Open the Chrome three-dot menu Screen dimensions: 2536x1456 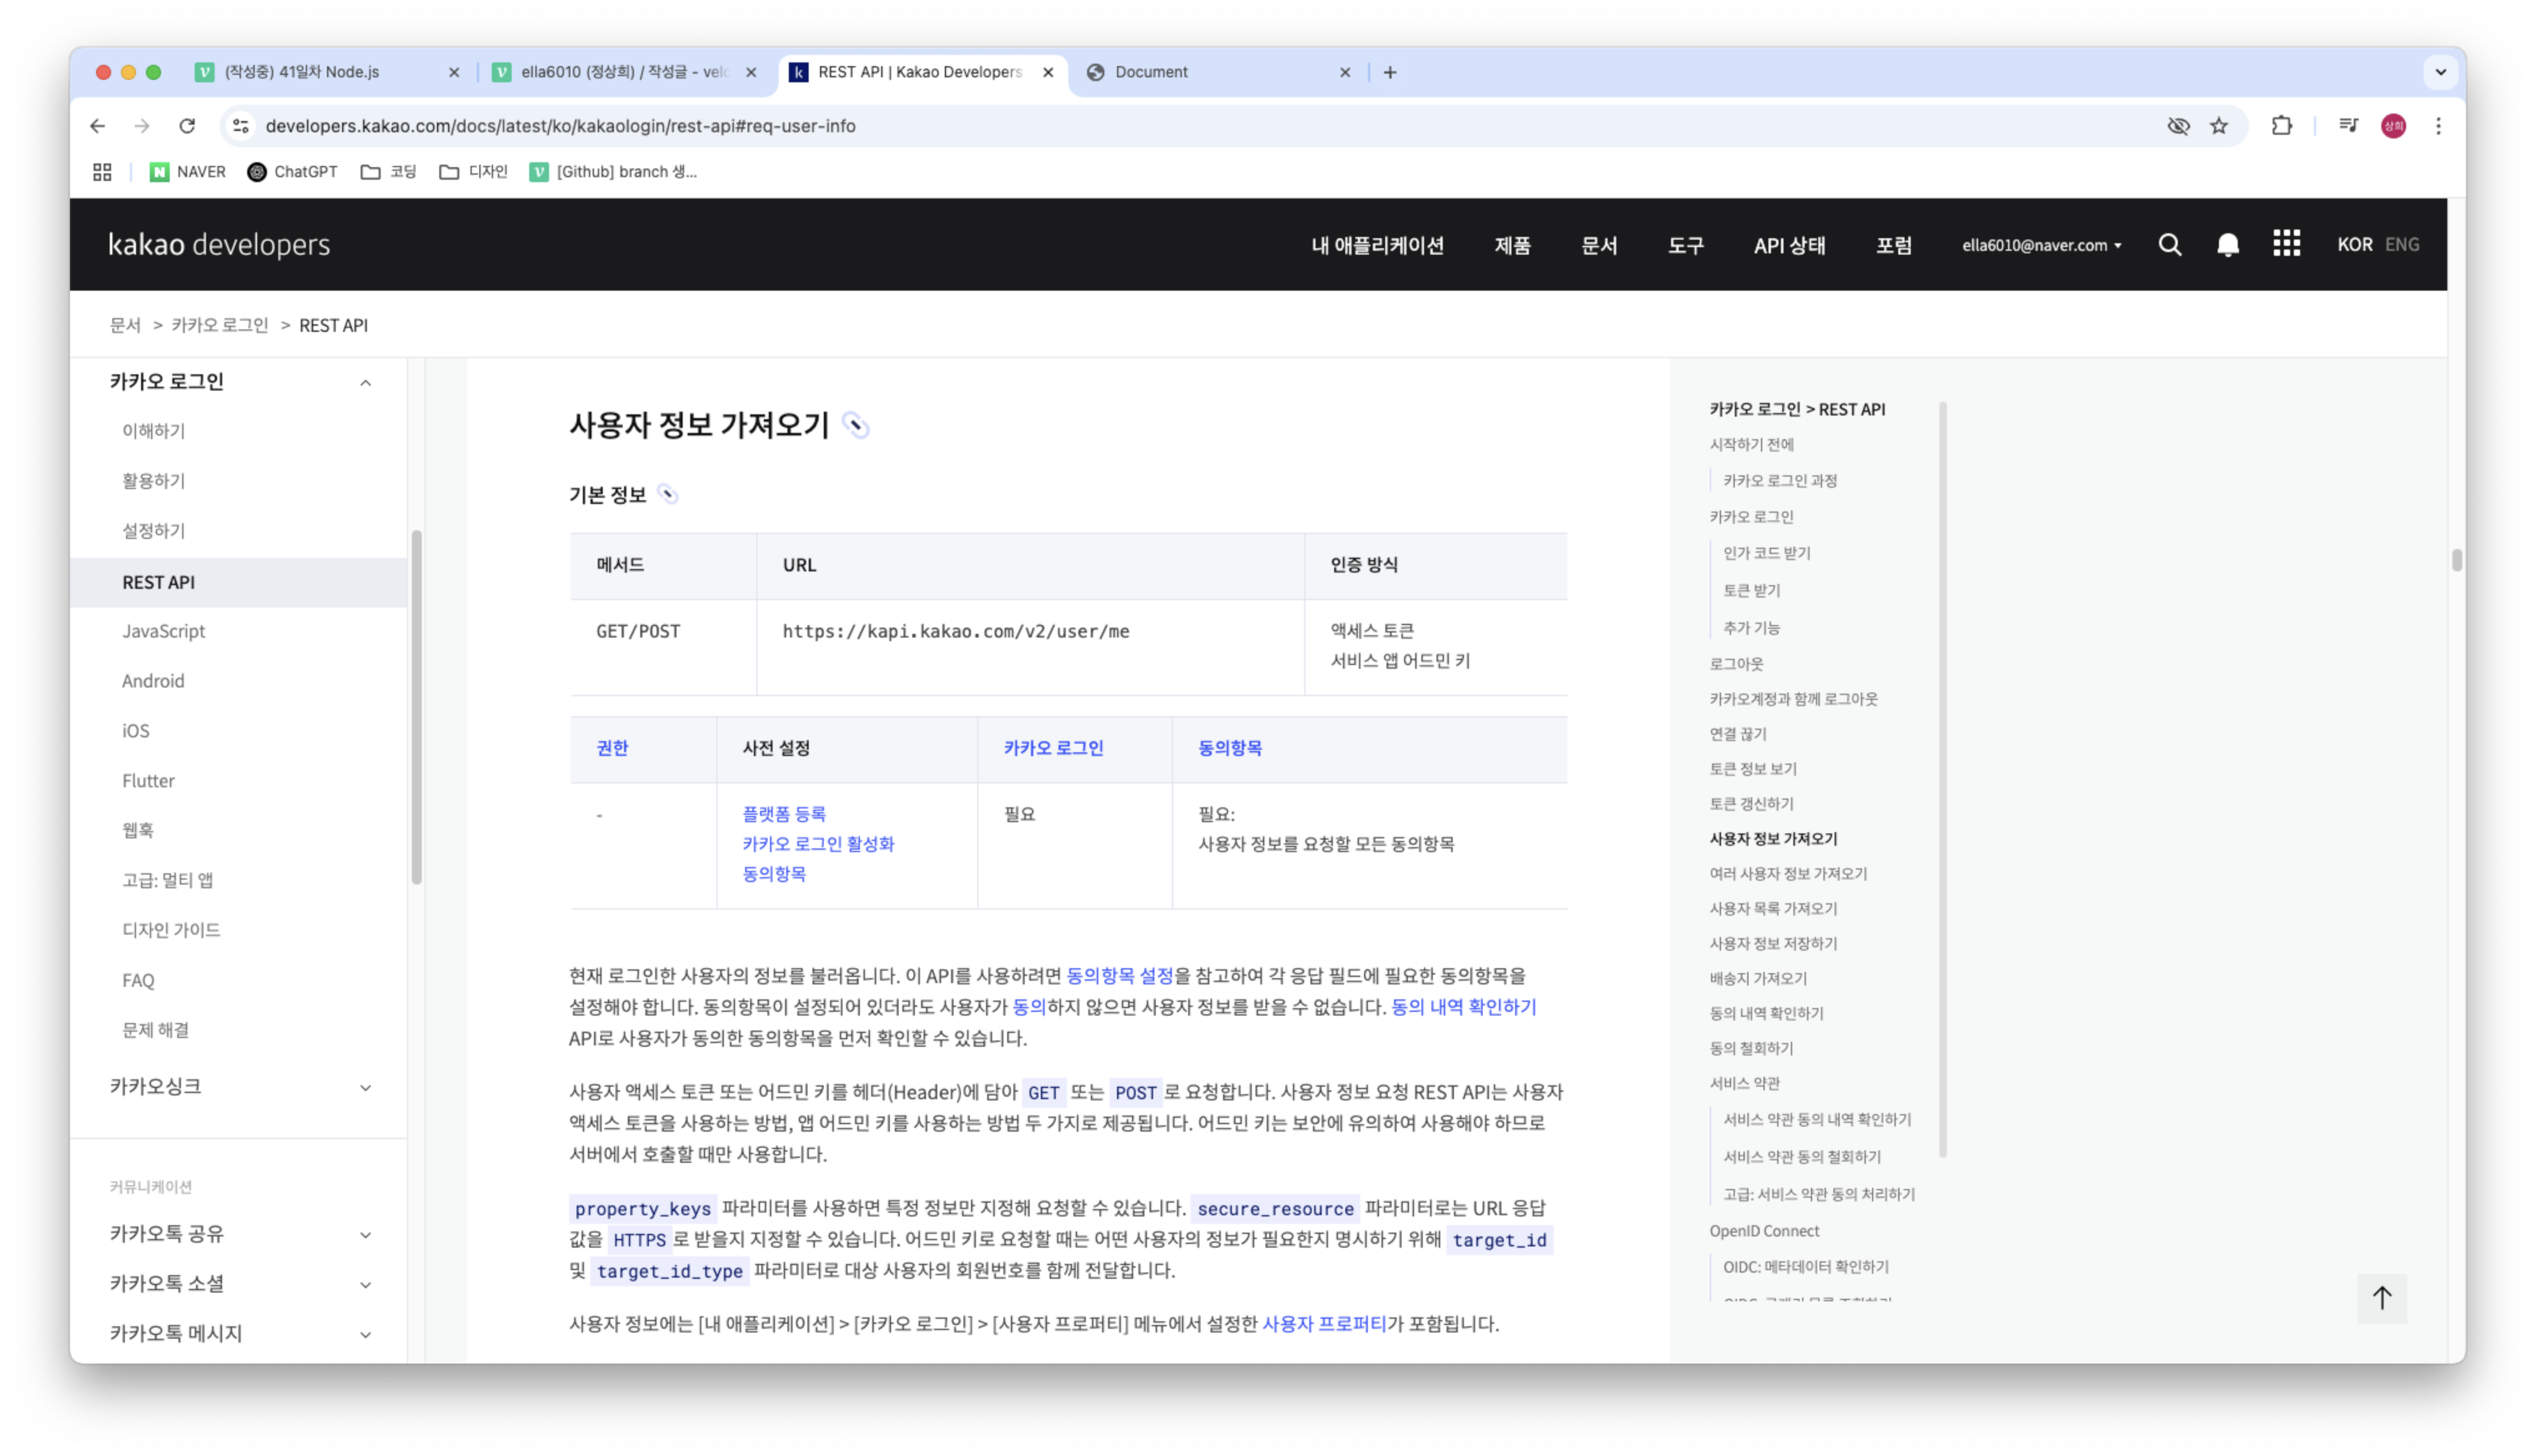[x=2438, y=126]
